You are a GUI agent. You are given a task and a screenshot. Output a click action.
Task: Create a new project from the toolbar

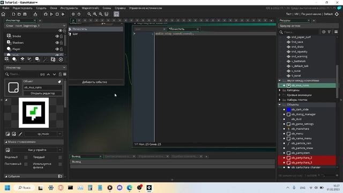point(13,14)
